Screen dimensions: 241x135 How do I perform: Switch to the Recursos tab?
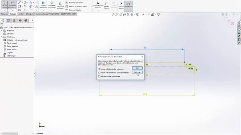pos(5,14)
